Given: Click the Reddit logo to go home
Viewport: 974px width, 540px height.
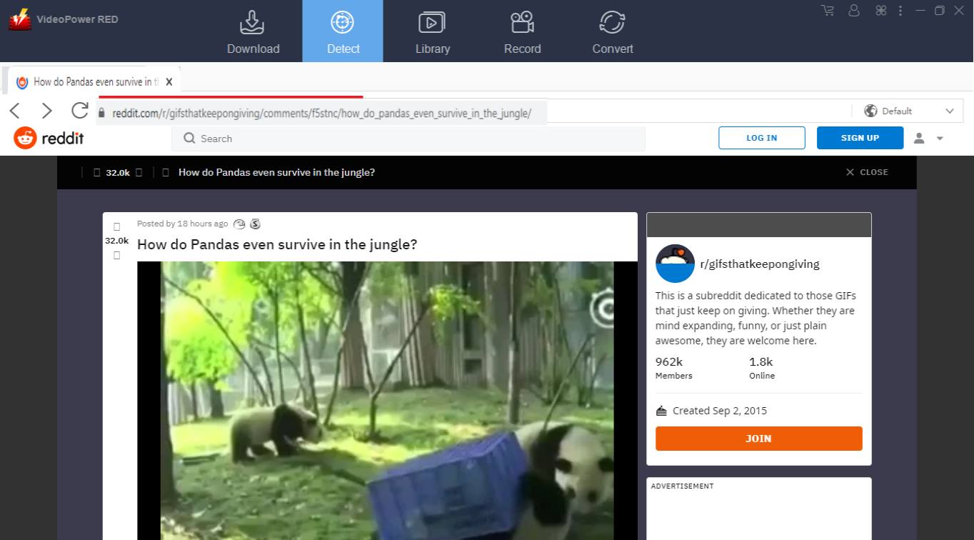Looking at the screenshot, I should click(49, 138).
